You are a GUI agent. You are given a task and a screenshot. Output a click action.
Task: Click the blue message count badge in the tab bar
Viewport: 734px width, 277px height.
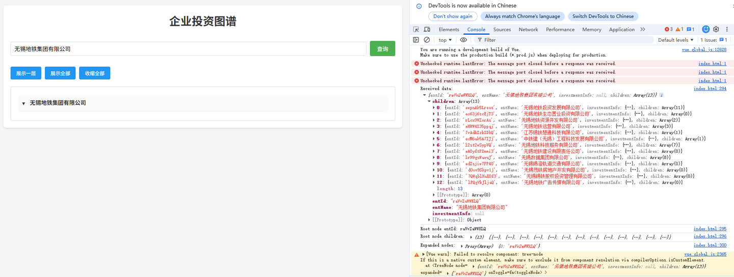tap(691, 30)
